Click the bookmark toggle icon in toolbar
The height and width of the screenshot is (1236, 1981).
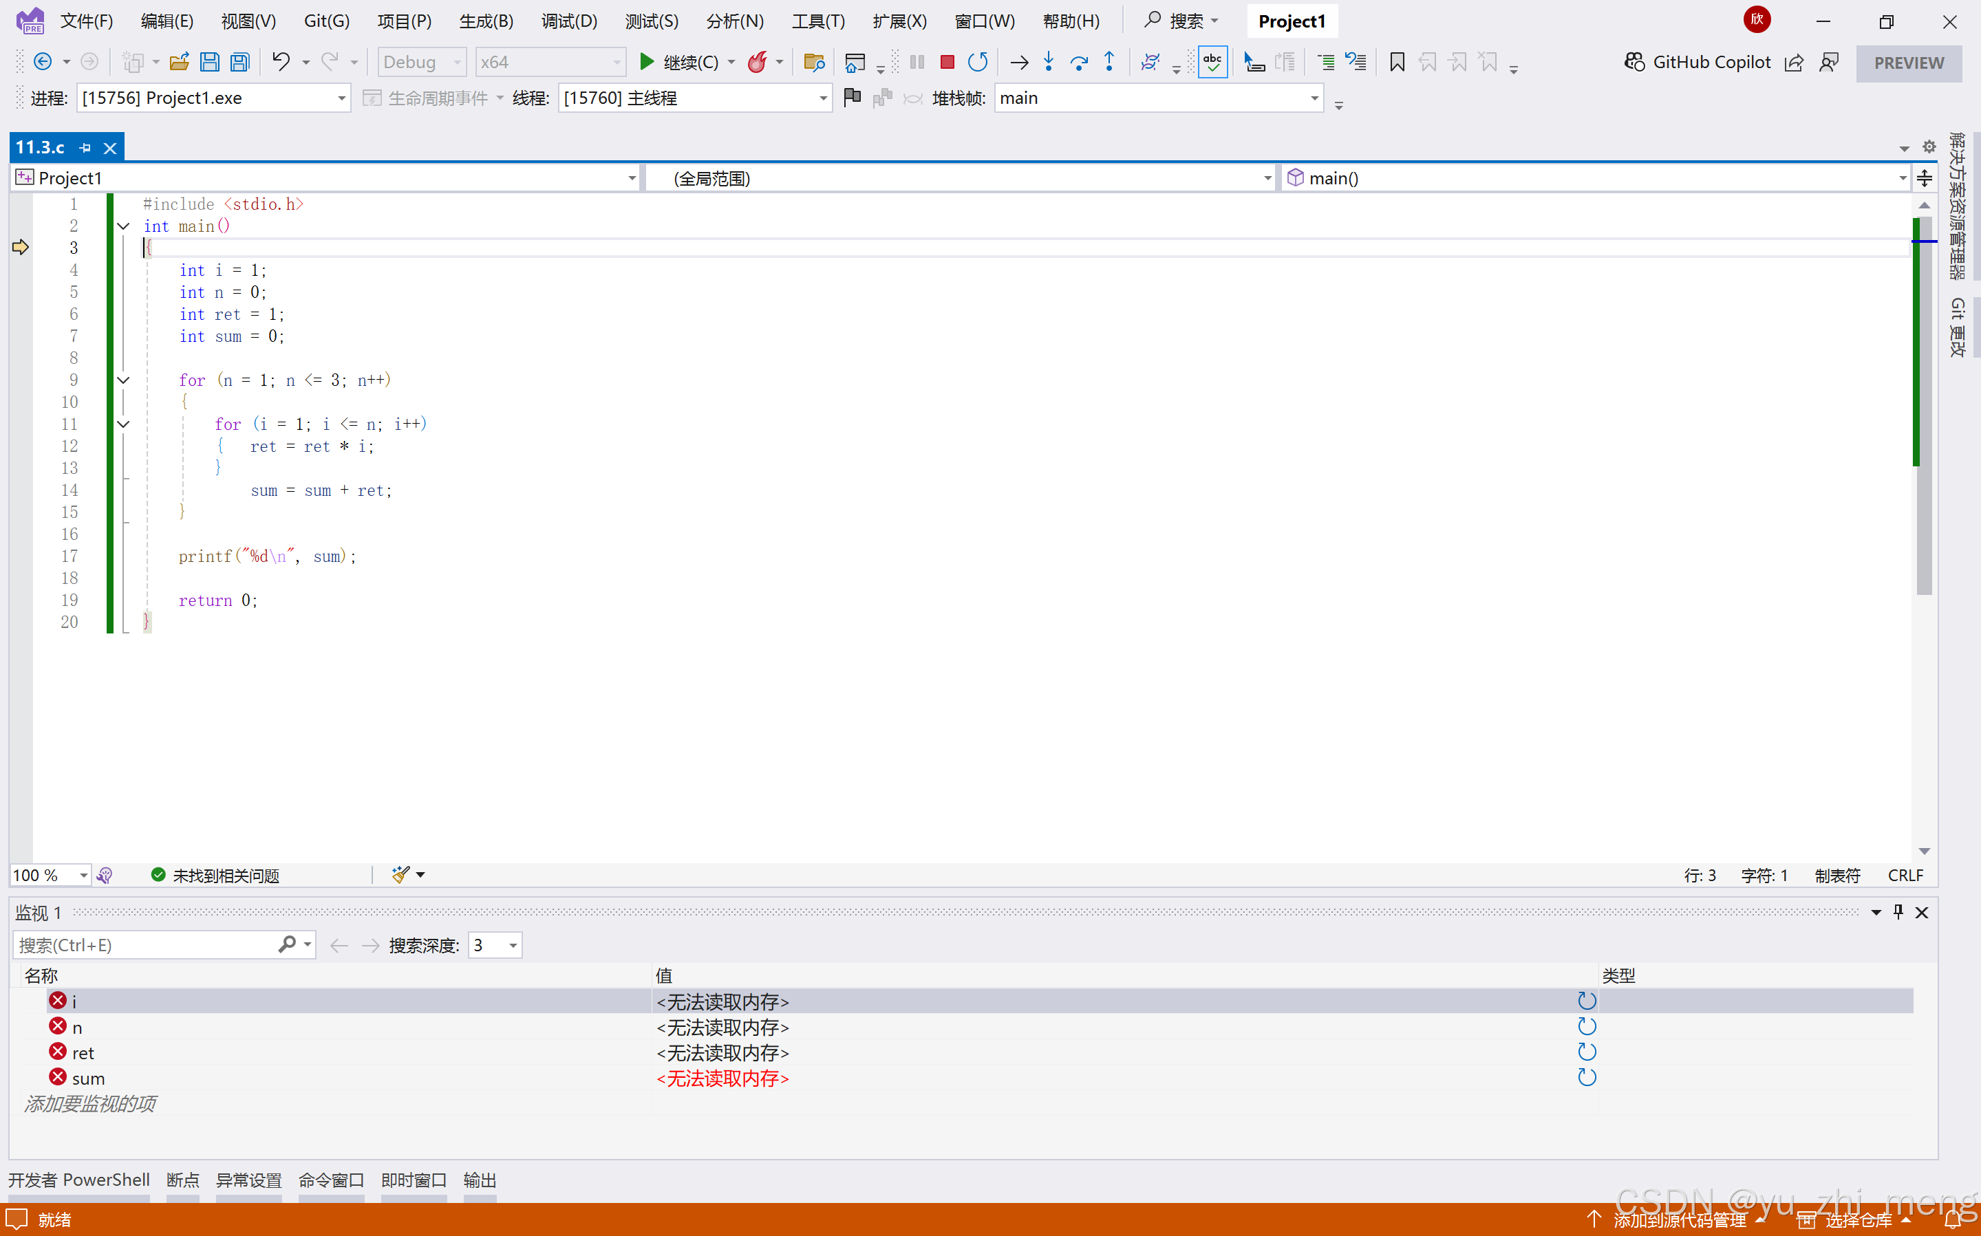[x=1398, y=62]
